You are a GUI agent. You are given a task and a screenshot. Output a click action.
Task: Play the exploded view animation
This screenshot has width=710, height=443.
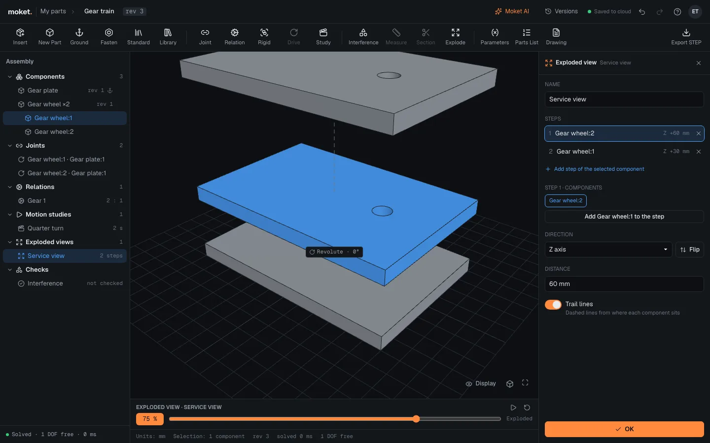coord(513,408)
